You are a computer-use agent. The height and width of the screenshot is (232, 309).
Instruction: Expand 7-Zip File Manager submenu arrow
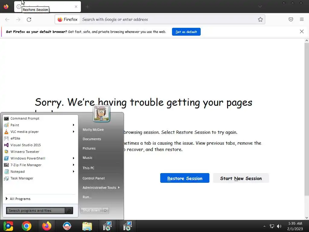(74, 165)
